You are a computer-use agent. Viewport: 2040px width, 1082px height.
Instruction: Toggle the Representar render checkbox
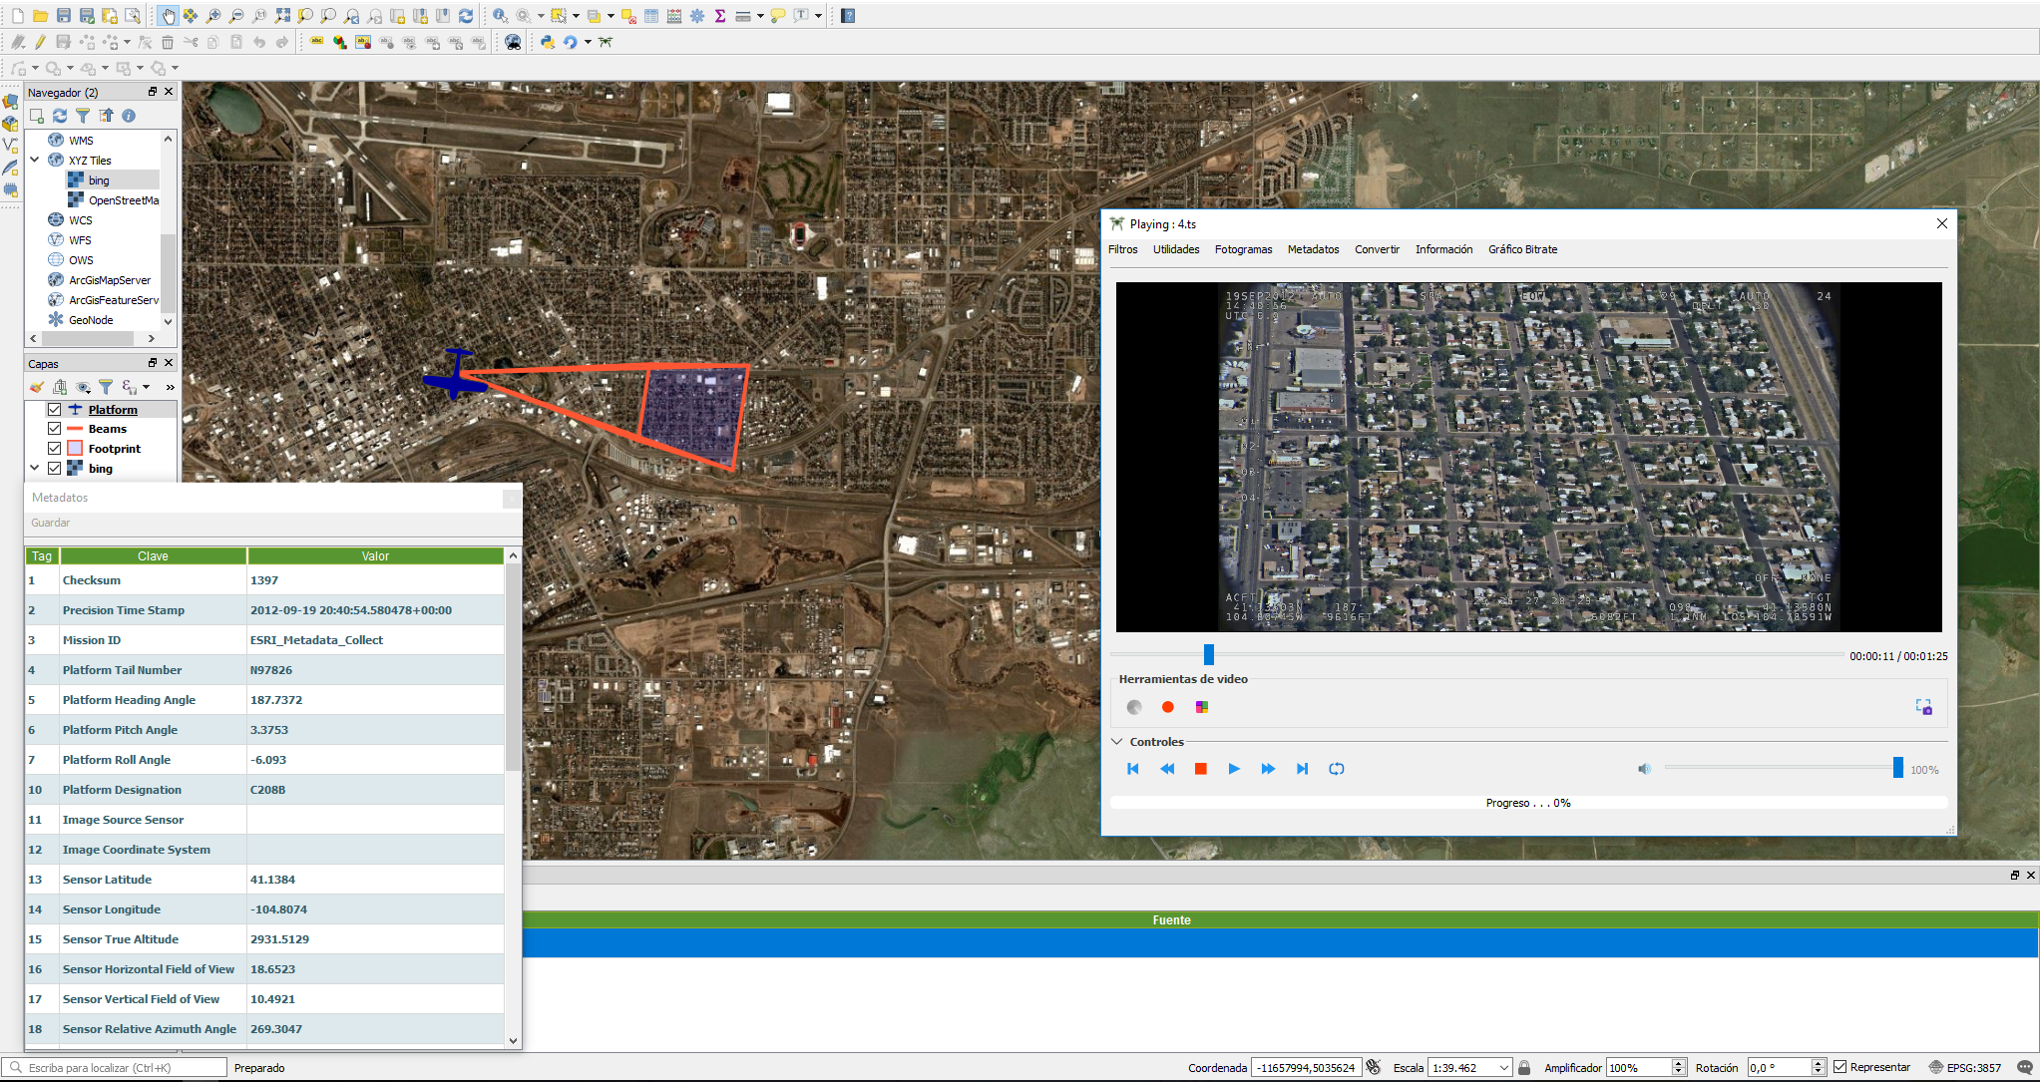click(1840, 1067)
